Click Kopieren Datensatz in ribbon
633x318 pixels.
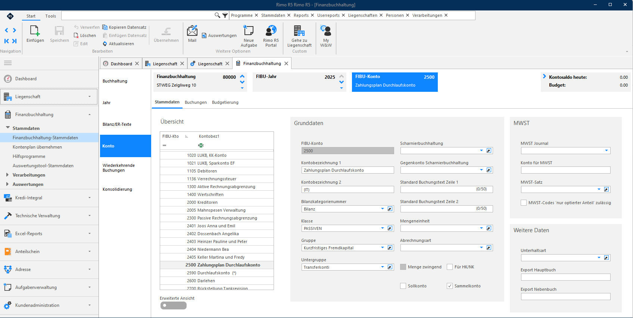click(x=124, y=27)
